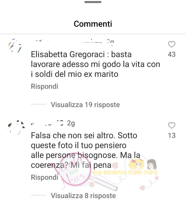Expand Visualizza 8 risposte
186x207 pixels.
[83, 196]
